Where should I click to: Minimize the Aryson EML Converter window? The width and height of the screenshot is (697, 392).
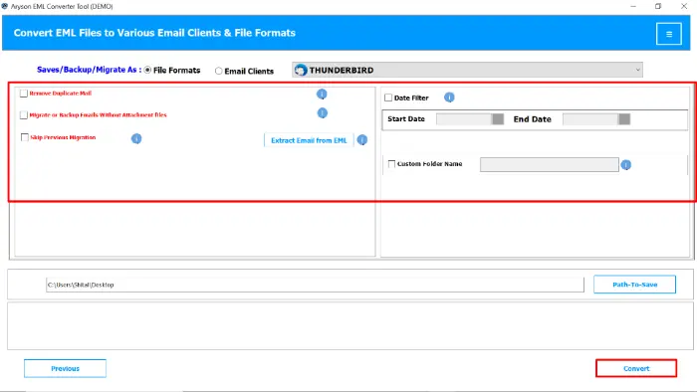point(633,6)
